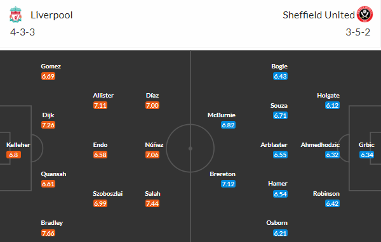Screen dimensions: 381x242
Task: Select player Ahmedhodzic in defense
Action: click(x=320, y=145)
